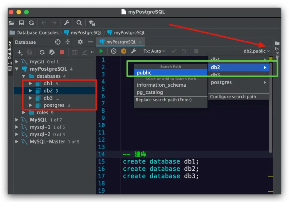Open Database panel gear options
This screenshot has height=202, width=289.
click(x=80, y=42)
